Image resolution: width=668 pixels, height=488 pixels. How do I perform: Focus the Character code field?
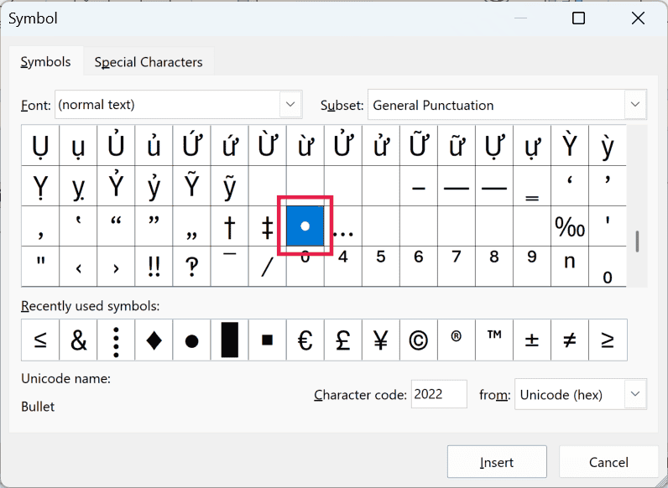pyautogui.click(x=439, y=394)
